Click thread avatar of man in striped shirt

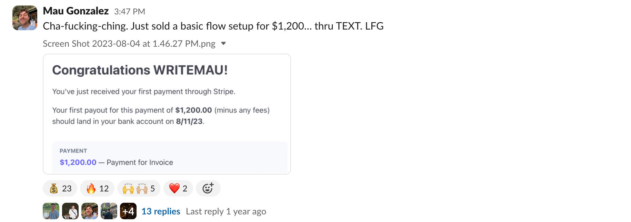[x=51, y=211]
